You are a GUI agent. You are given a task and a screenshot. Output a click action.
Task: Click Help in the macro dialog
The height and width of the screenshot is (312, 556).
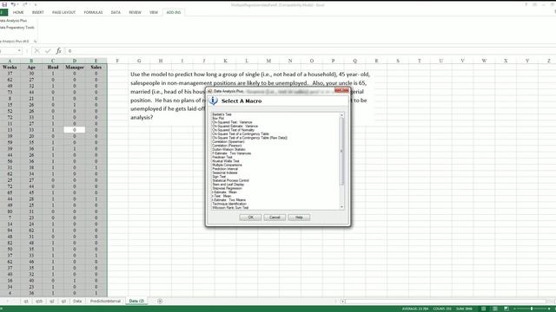tap(299, 218)
